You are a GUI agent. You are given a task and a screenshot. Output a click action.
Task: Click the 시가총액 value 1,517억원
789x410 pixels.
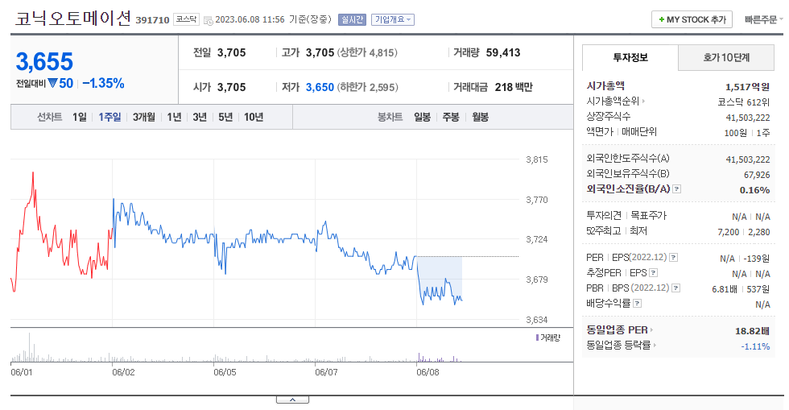[747, 87]
